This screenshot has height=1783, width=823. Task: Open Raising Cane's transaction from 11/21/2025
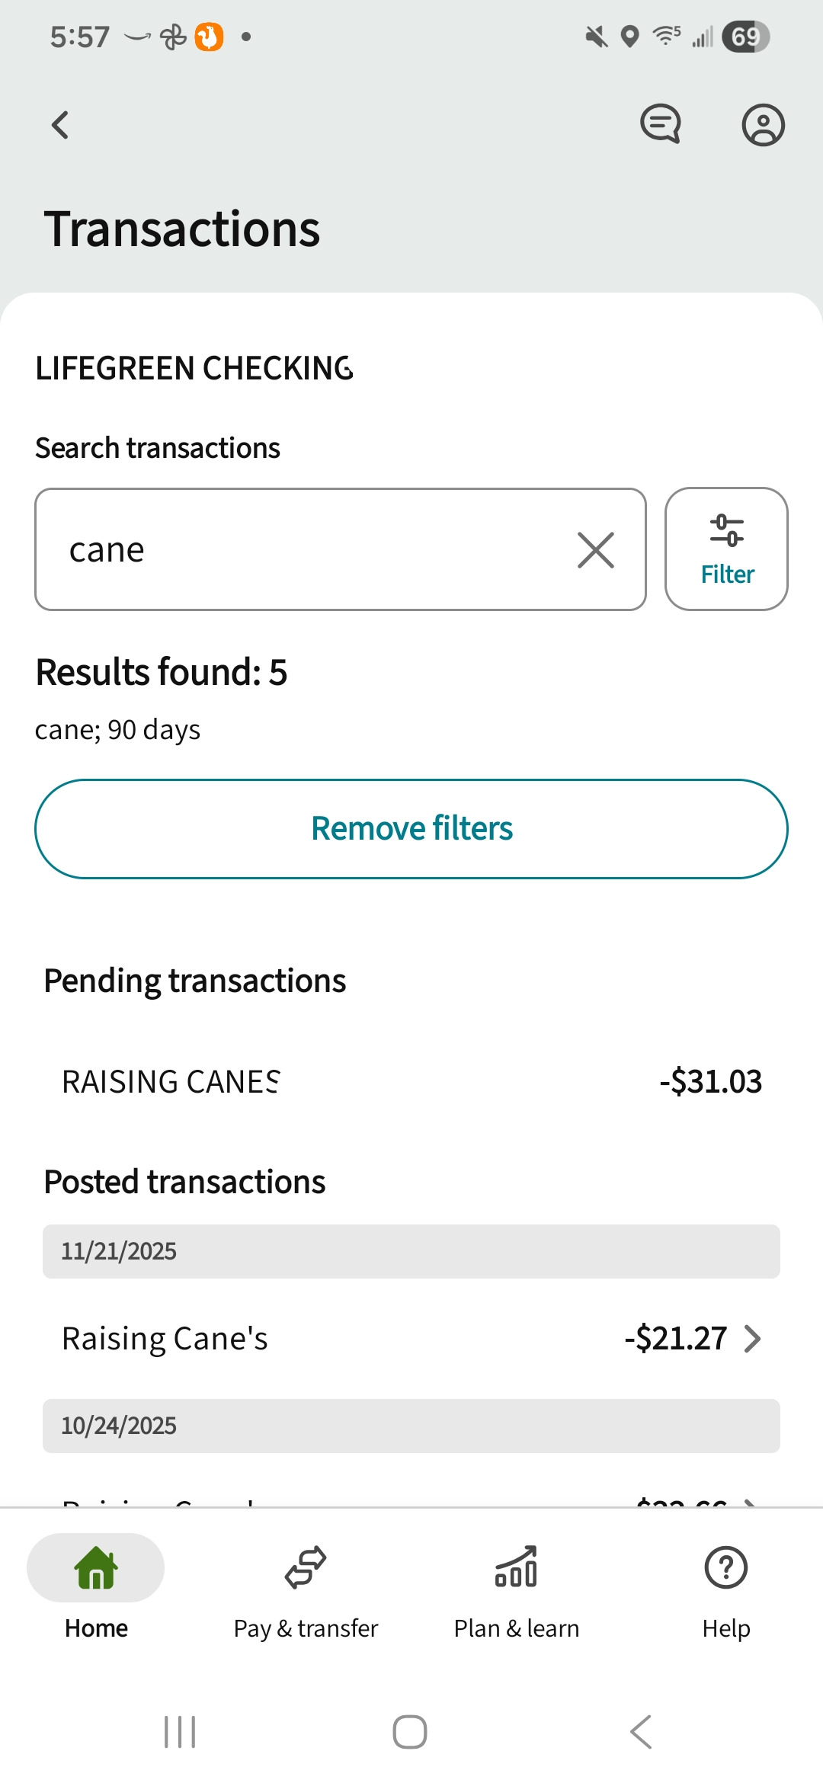click(165, 1339)
